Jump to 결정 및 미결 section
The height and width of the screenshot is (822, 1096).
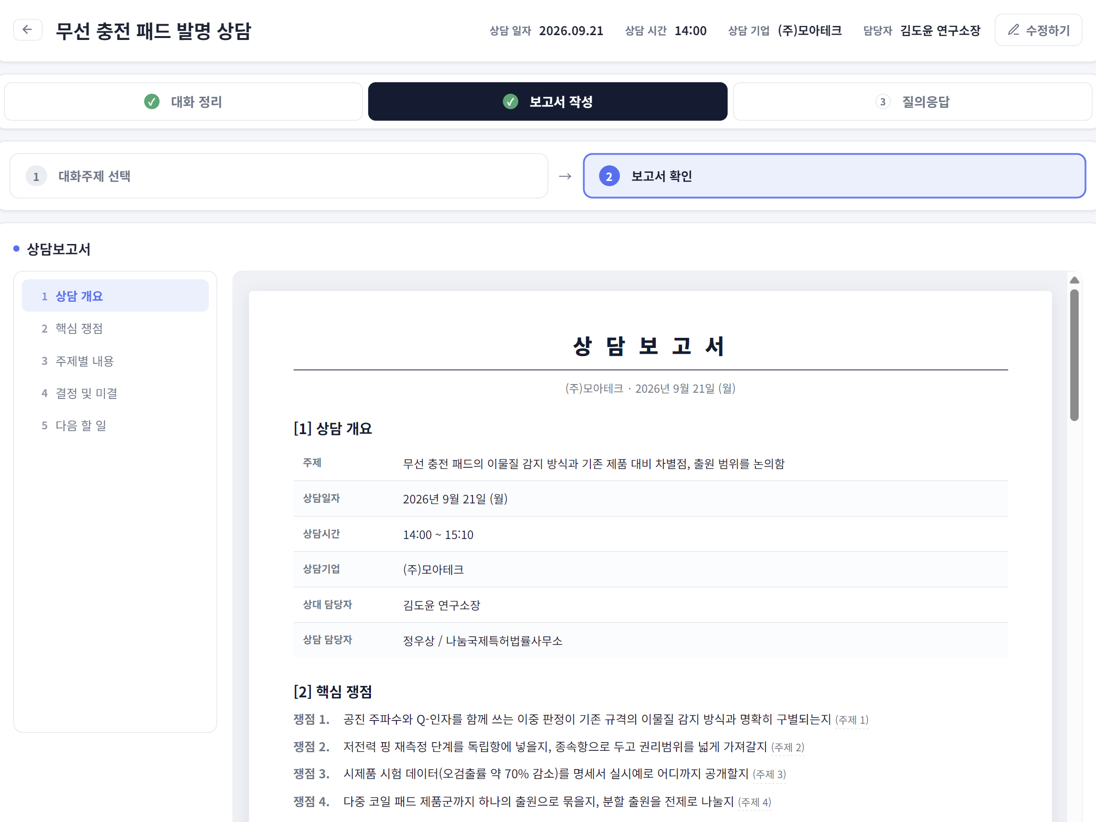pyautogui.click(x=115, y=393)
